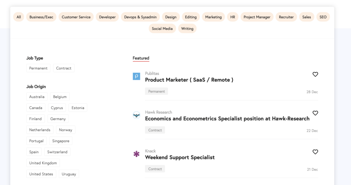
Task: Click heart icon for Hawk Research job
Action: [x=315, y=113]
